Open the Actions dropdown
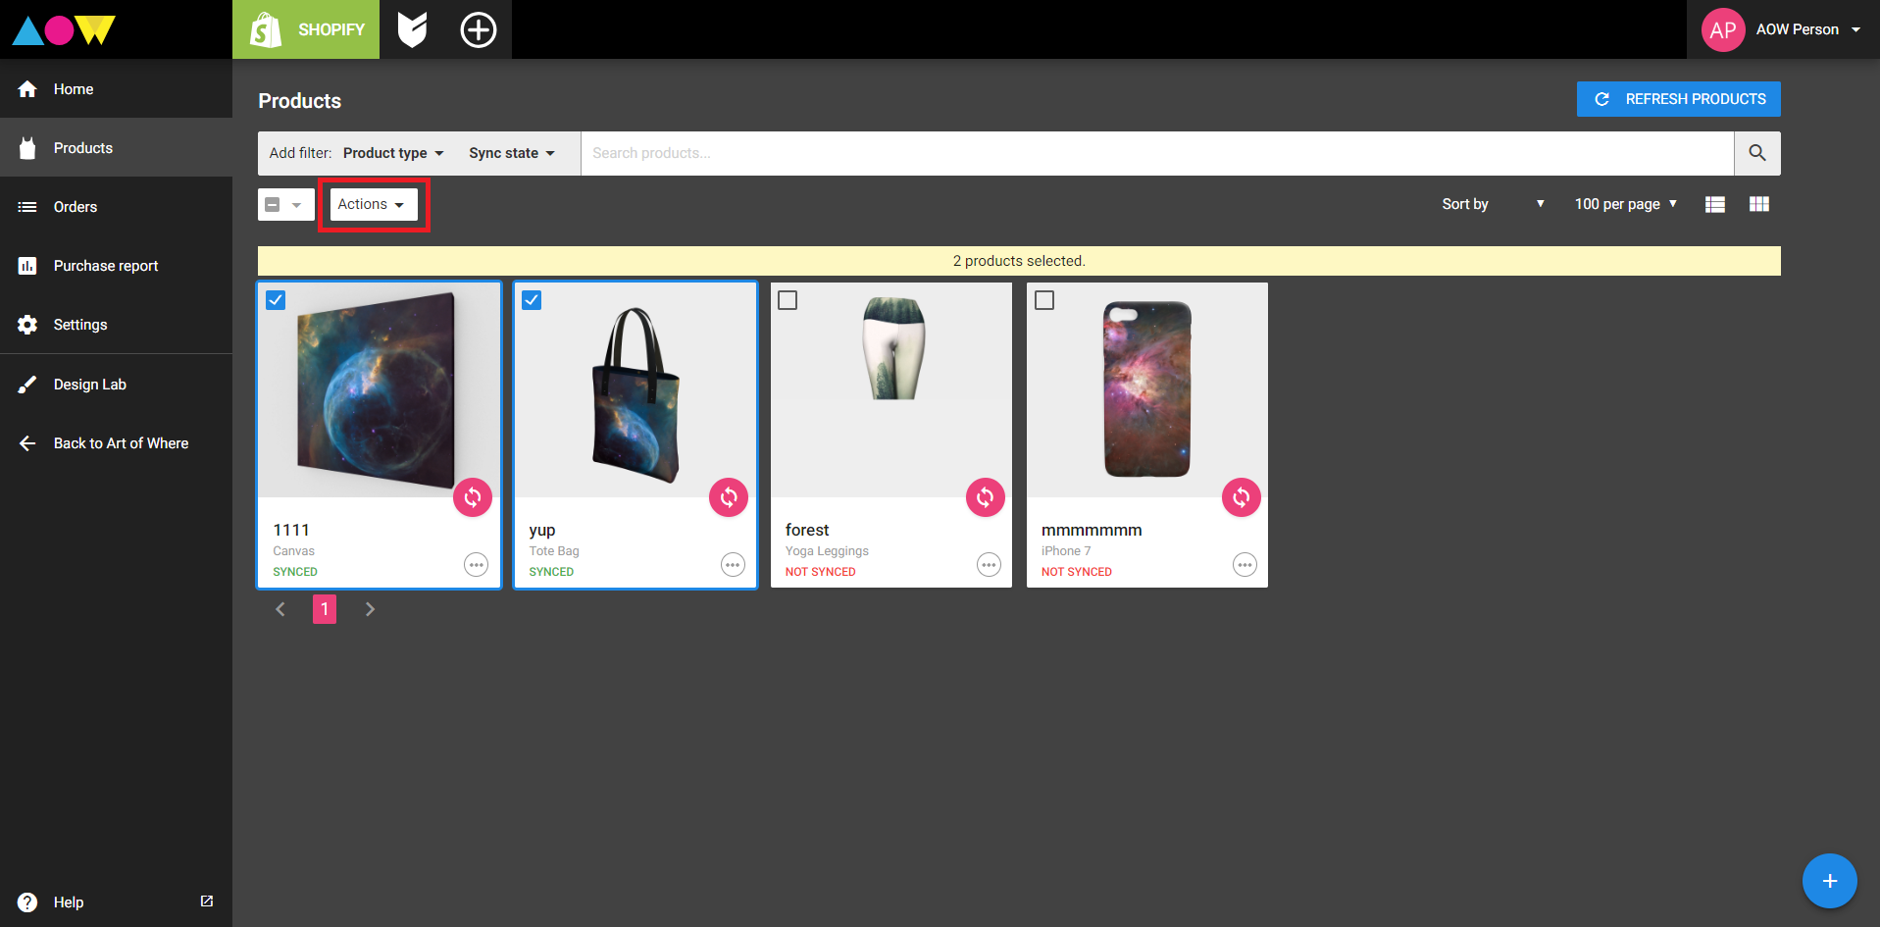This screenshot has width=1880, height=927. pos(374,204)
